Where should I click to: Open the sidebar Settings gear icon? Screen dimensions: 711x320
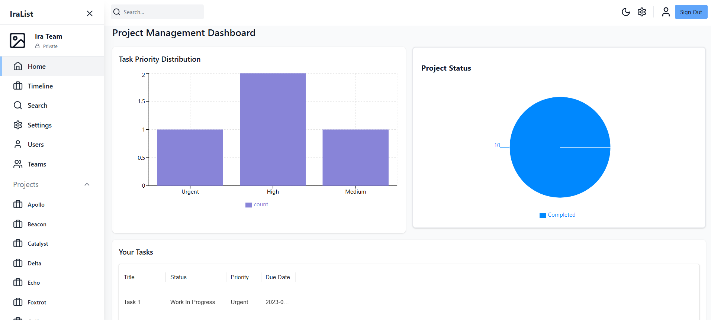click(x=18, y=125)
